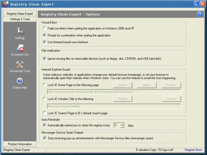Open the Exception List icon

tap(20, 48)
